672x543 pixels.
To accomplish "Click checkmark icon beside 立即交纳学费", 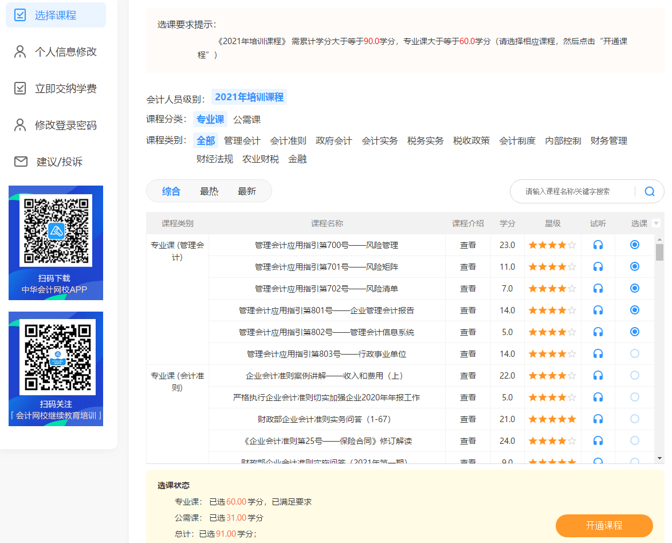I will 20,89.
